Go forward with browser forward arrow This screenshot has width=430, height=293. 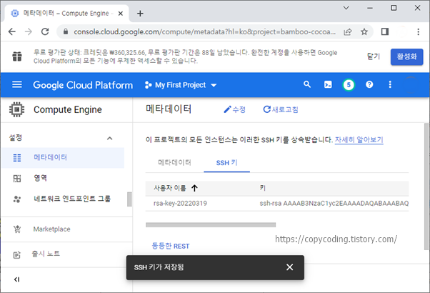29,32
